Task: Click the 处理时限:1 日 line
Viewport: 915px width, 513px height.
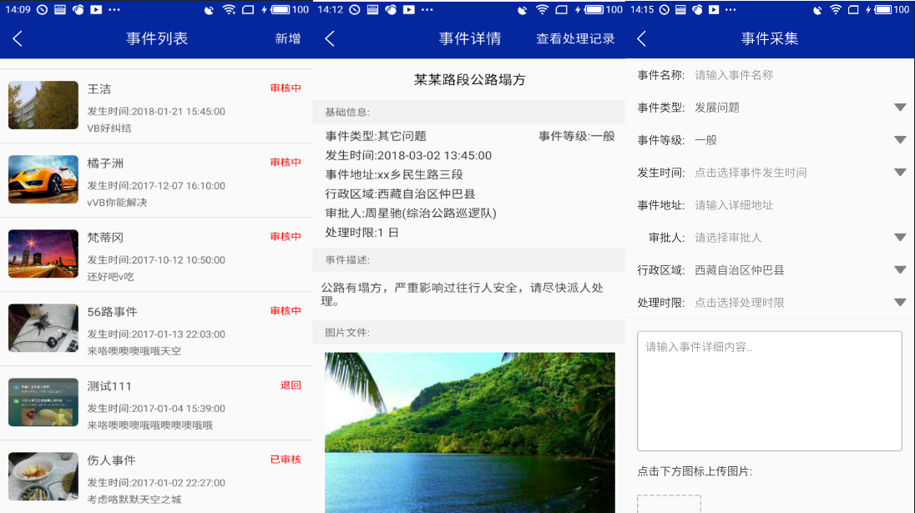Action: (x=361, y=232)
